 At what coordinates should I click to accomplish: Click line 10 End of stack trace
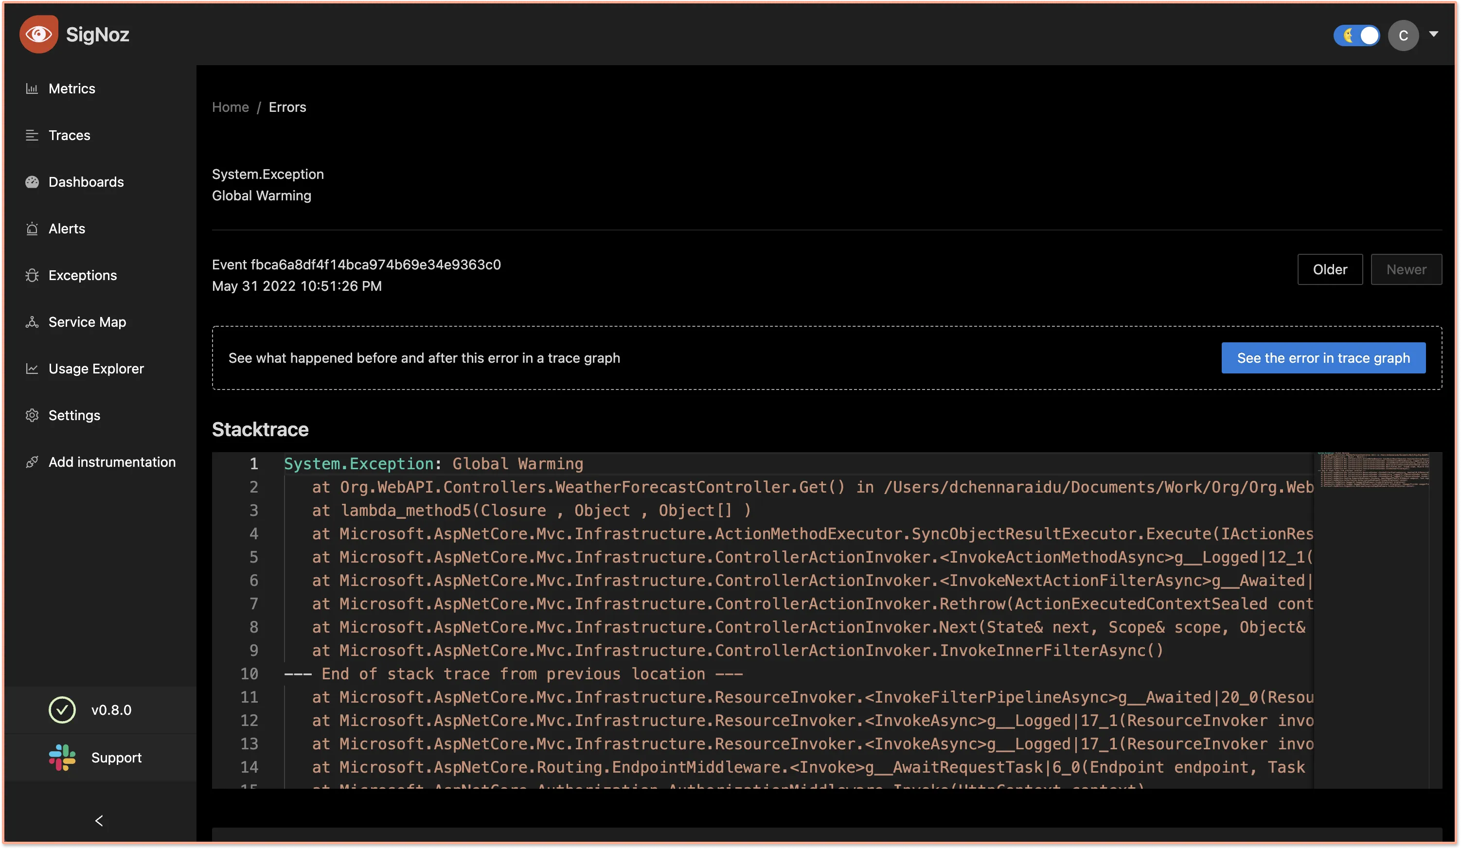pos(513,673)
